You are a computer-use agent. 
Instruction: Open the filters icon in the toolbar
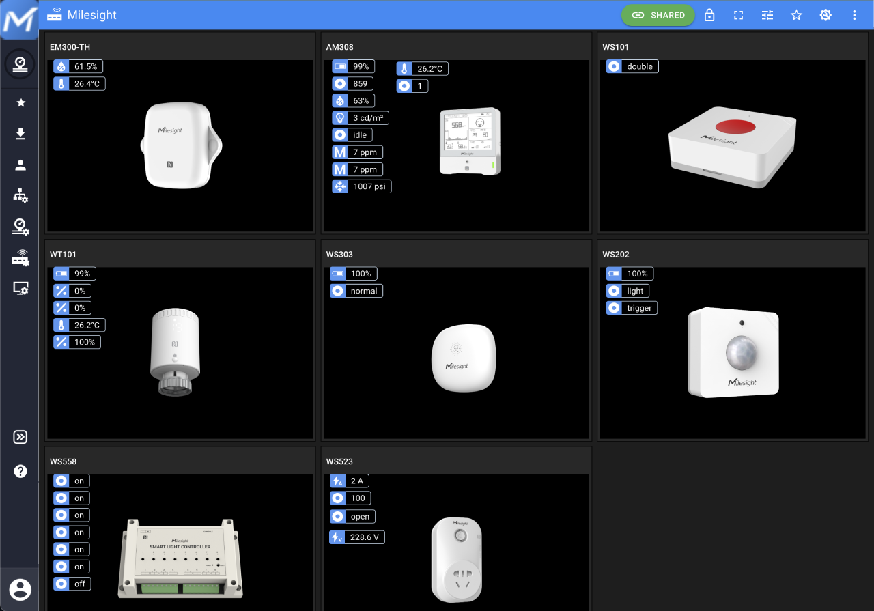767,14
